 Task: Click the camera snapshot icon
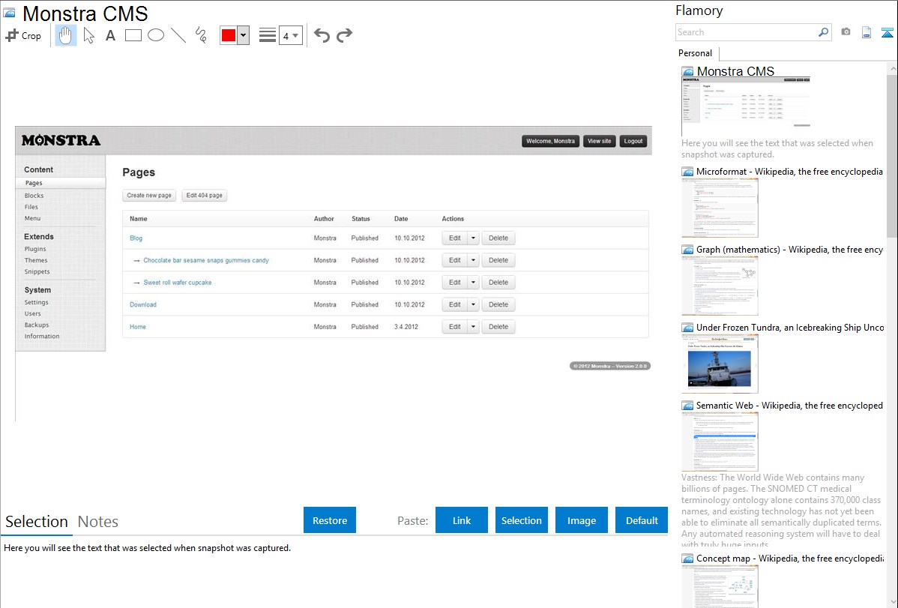coord(846,32)
